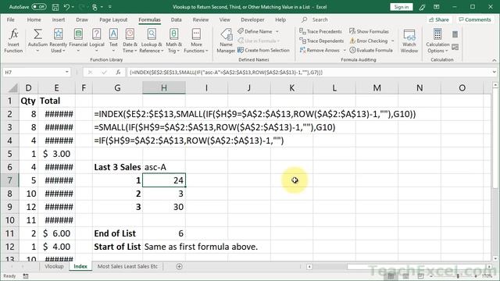Click Evaluate Formula
The width and height of the screenshot is (500, 281).
[371, 50]
